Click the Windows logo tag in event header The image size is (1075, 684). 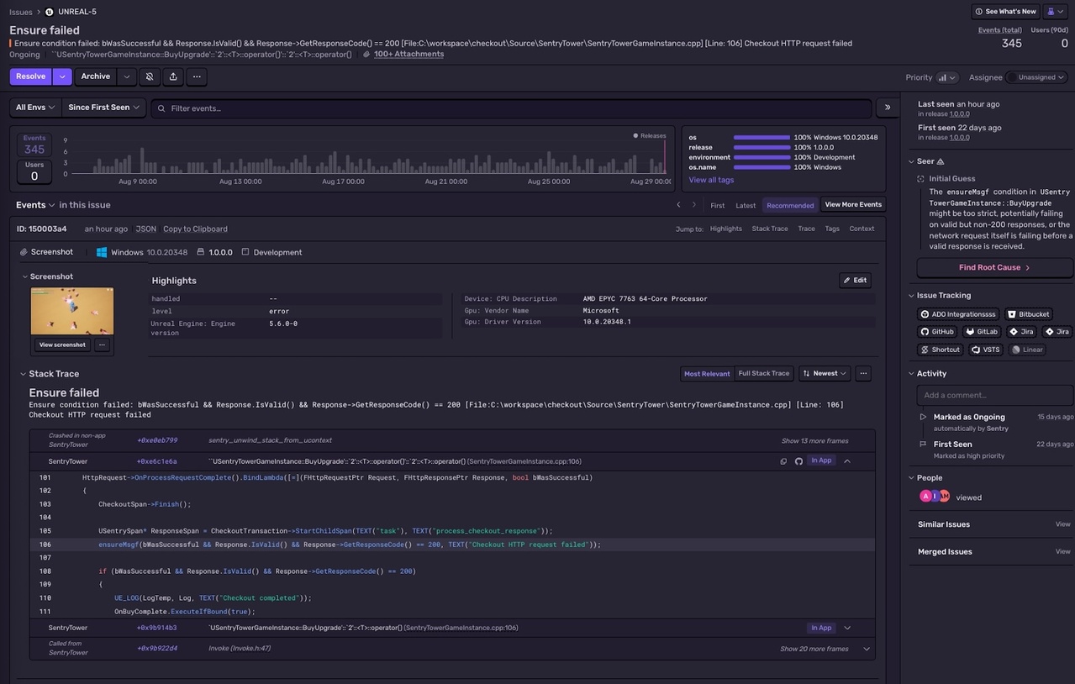pos(102,252)
